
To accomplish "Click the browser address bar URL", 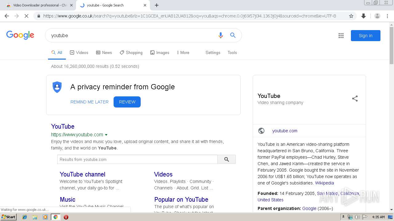I will click(x=190, y=16).
